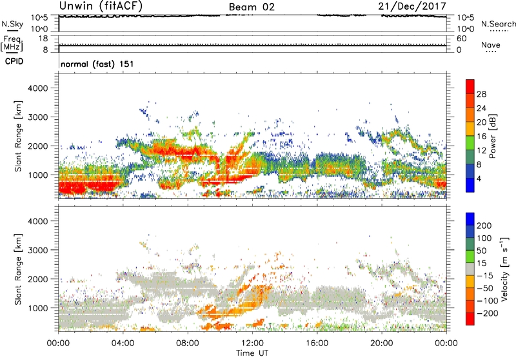Click the 'N.Search' legend label
The image size is (516, 357).
[x=499, y=24]
